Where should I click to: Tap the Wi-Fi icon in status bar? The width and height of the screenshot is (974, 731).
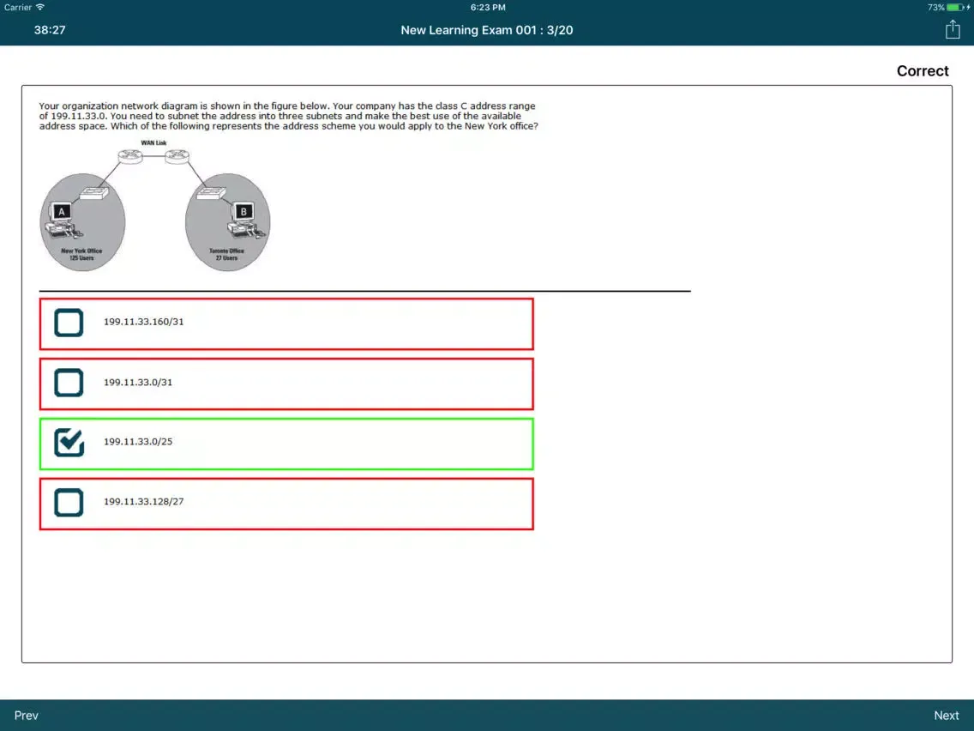pos(40,8)
